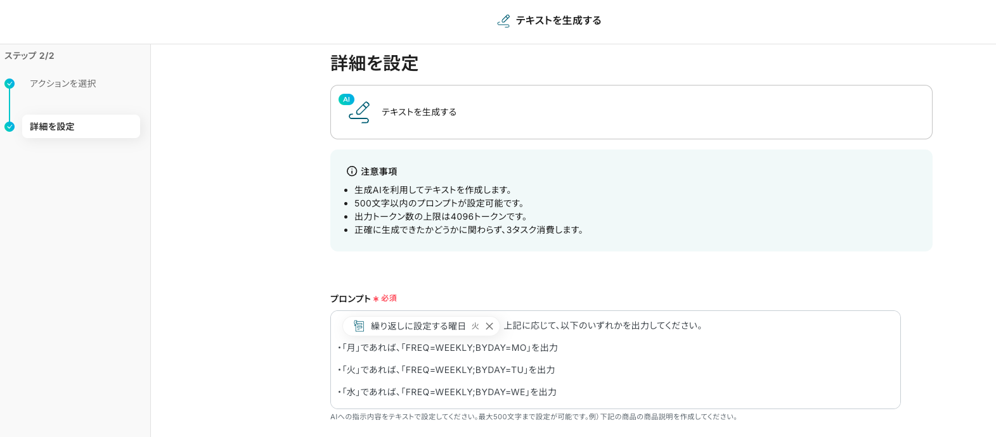Click the checkmark circle beside 詳細を設定 step
Image resolution: width=996 pixels, height=437 pixels.
pyautogui.click(x=10, y=127)
